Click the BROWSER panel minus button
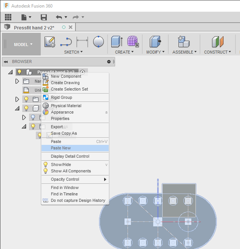 pos(109,61)
